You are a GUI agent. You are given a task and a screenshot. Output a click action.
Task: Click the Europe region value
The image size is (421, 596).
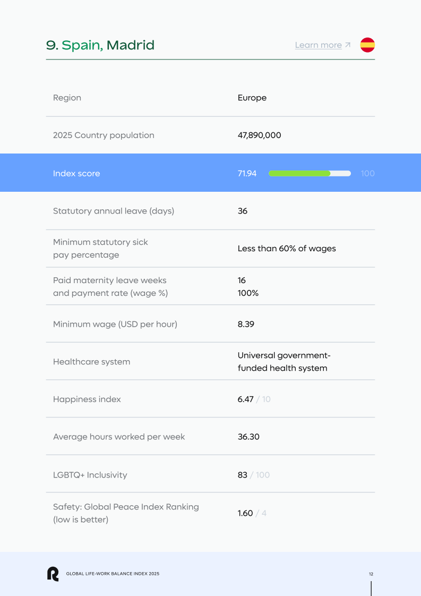[252, 98]
